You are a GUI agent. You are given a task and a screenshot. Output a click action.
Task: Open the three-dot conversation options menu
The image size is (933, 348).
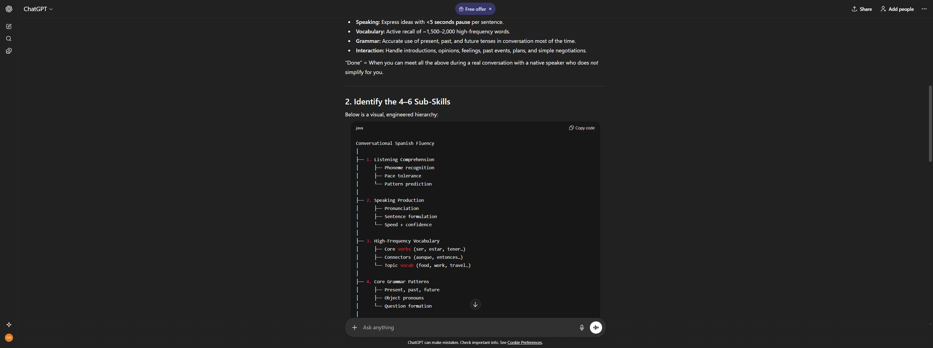point(924,9)
